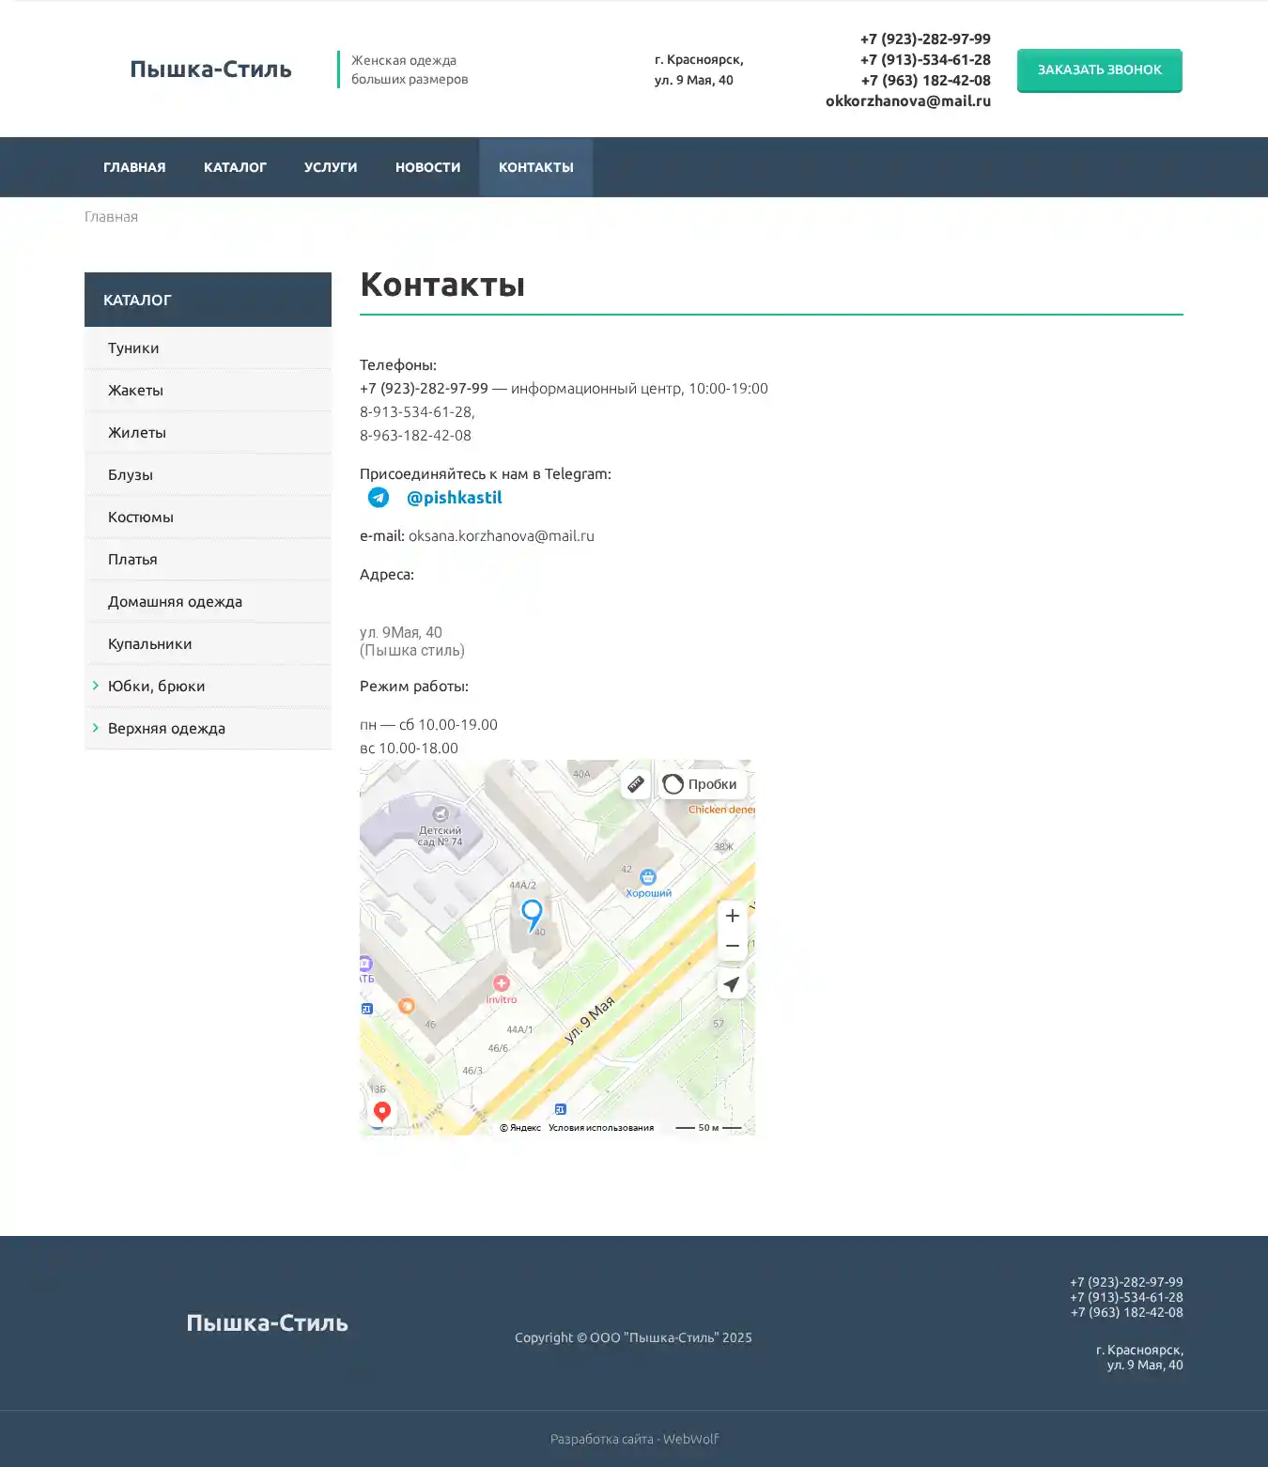This screenshot has width=1268, height=1467.
Task: Click the Invitro clinic map marker
Action: click(502, 983)
